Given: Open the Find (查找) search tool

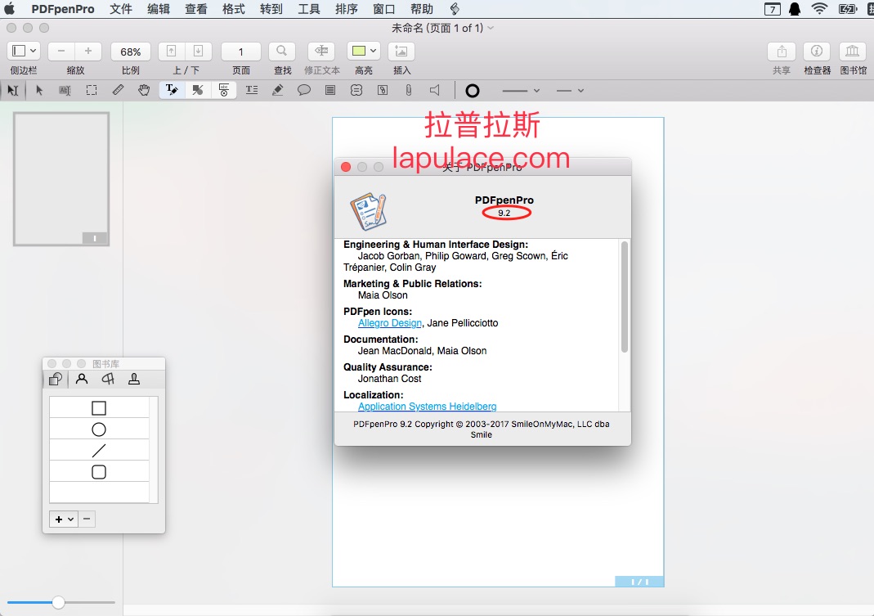Looking at the screenshot, I should coord(281,52).
